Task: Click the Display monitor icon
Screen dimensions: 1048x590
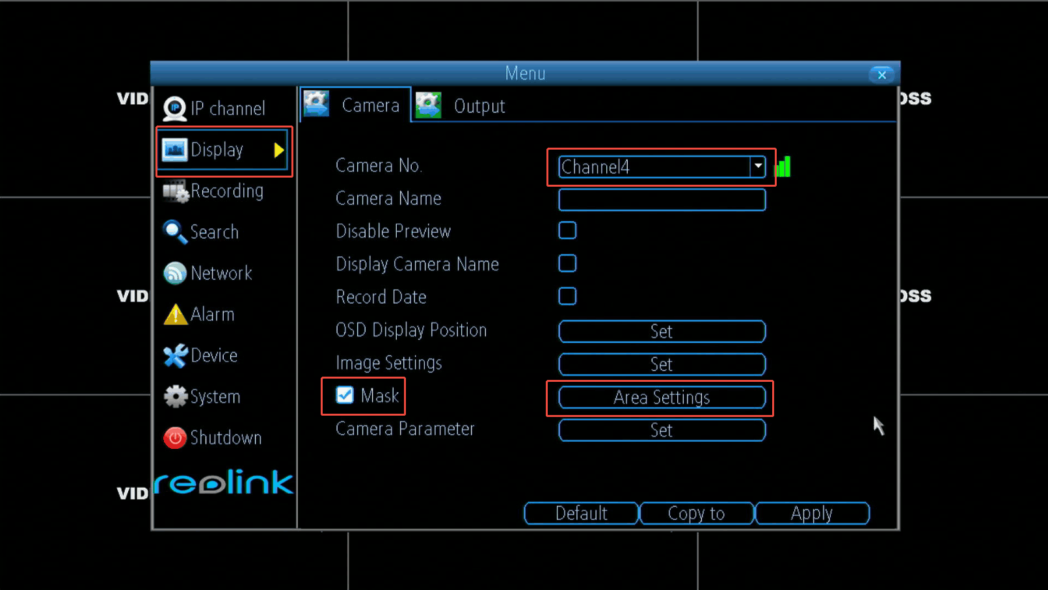Action: pyautogui.click(x=174, y=150)
